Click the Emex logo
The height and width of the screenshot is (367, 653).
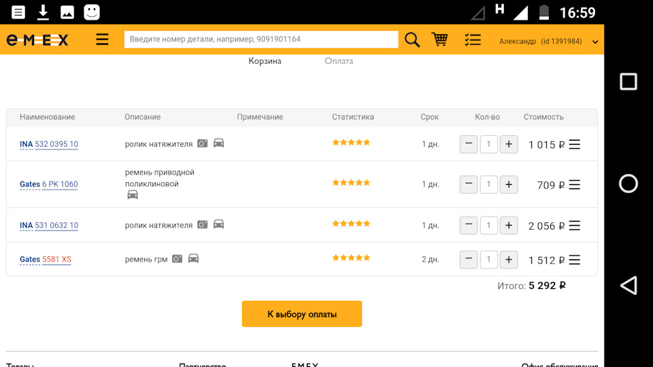[x=37, y=40]
